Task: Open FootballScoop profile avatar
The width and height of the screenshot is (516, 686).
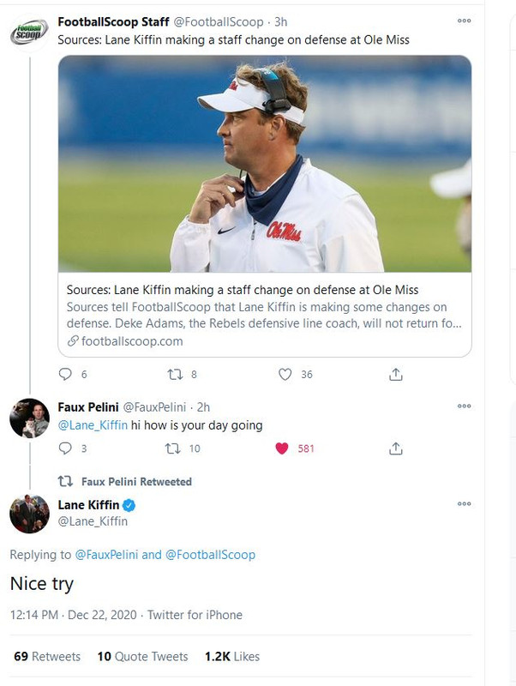Action: click(29, 33)
